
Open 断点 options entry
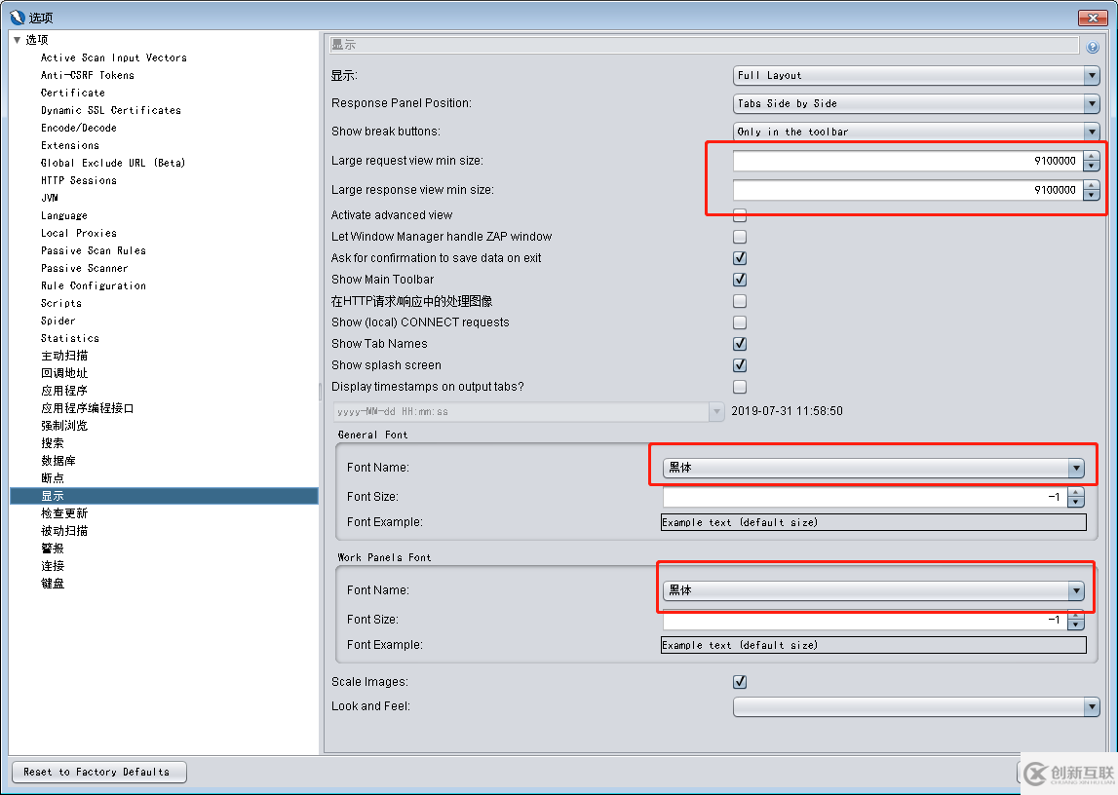point(52,478)
